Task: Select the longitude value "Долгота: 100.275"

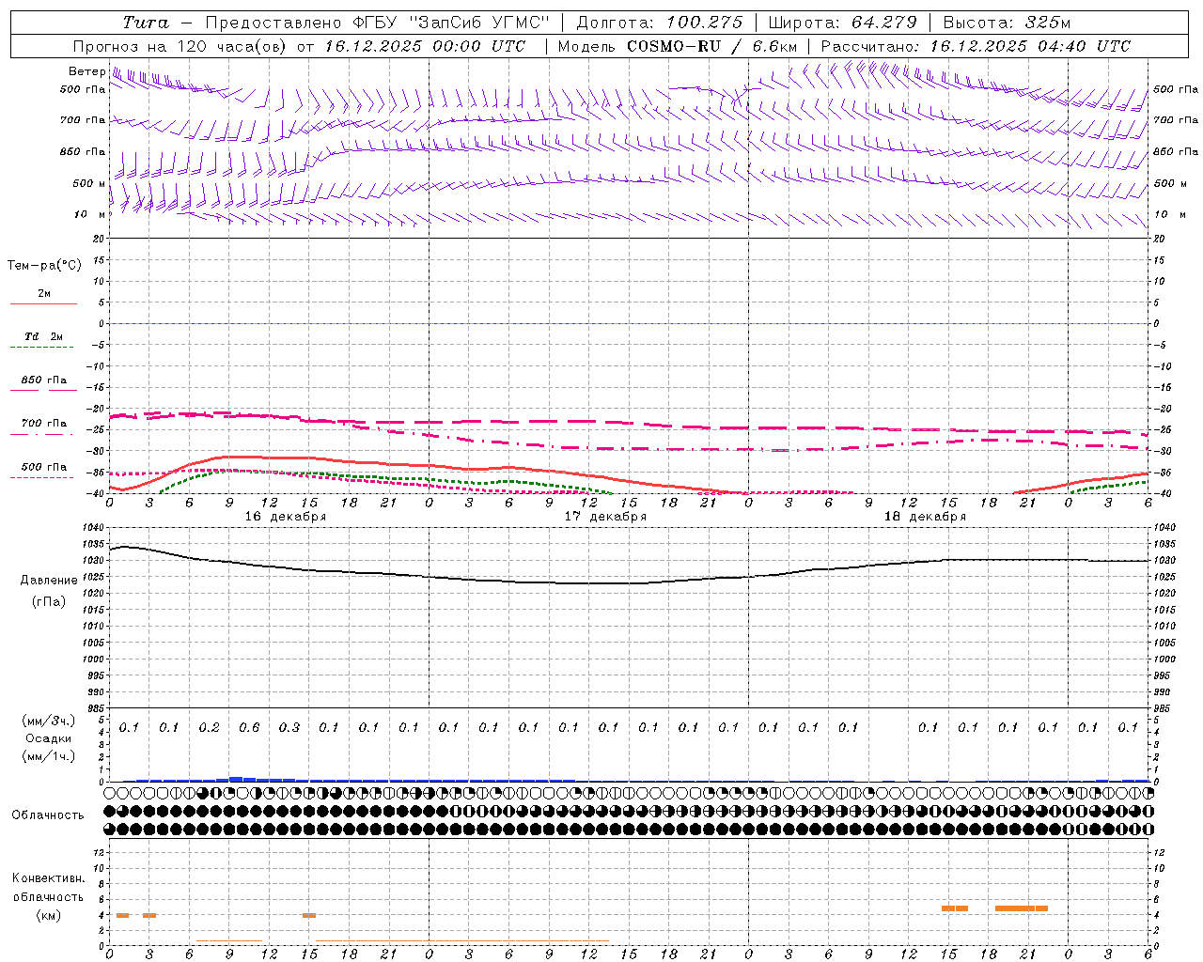Action: (x=659, y=23)
